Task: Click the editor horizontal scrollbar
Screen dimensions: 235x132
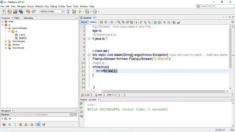Action: coord(163,91)
